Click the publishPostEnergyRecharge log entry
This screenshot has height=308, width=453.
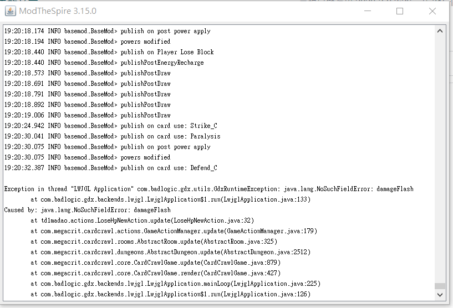tap(104, 63)
